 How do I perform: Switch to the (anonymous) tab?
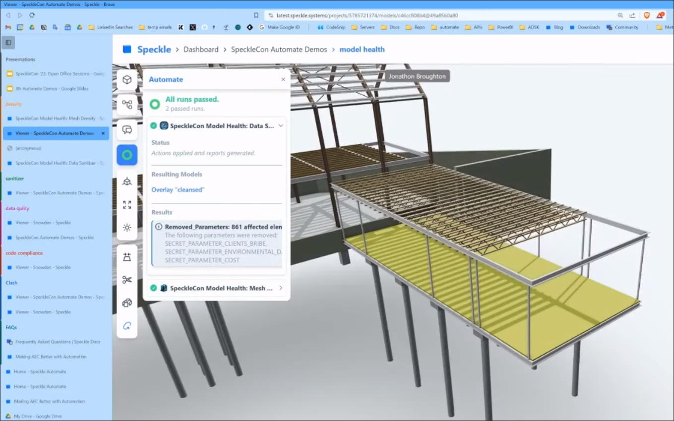[x=56, y=148]
